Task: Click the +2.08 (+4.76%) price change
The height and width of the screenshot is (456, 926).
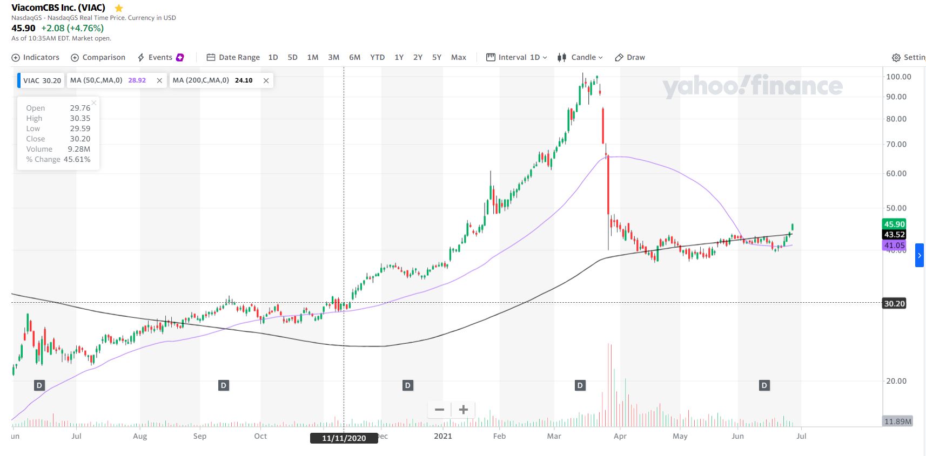Action: tap(72, 28)
